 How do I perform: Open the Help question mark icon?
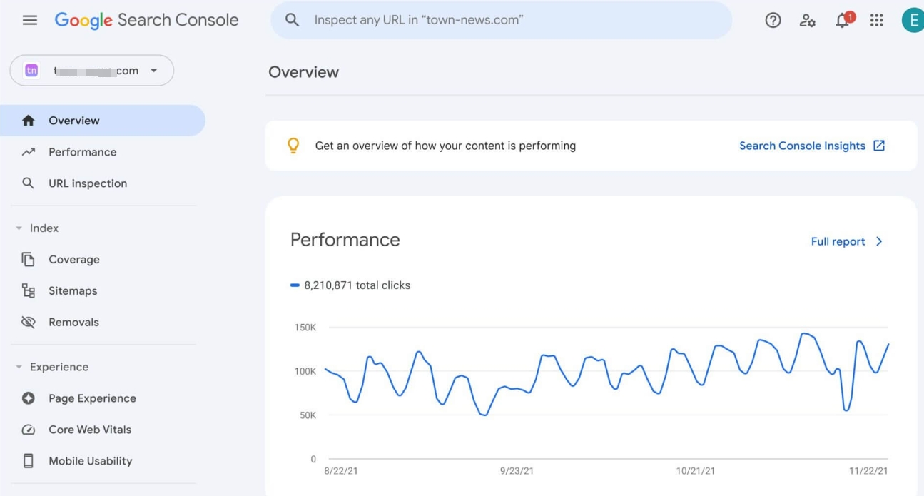[x=773, y=20]
